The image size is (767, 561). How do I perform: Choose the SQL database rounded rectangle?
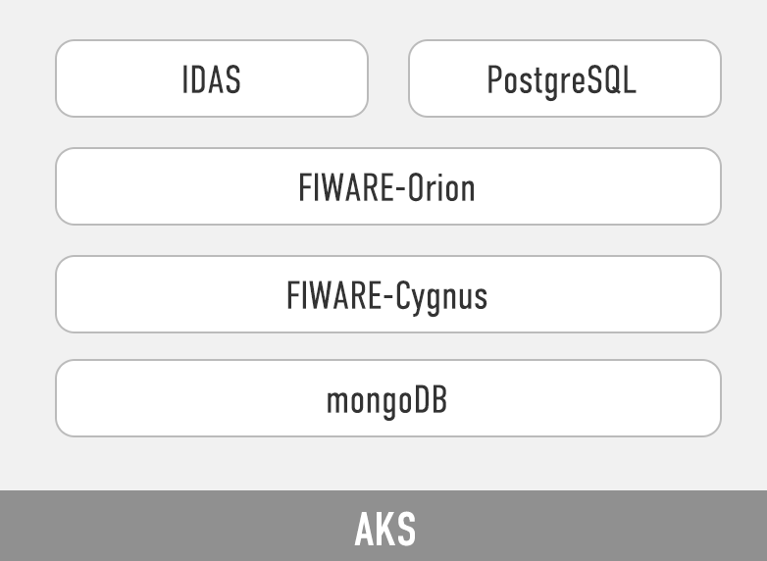[565, 78]
